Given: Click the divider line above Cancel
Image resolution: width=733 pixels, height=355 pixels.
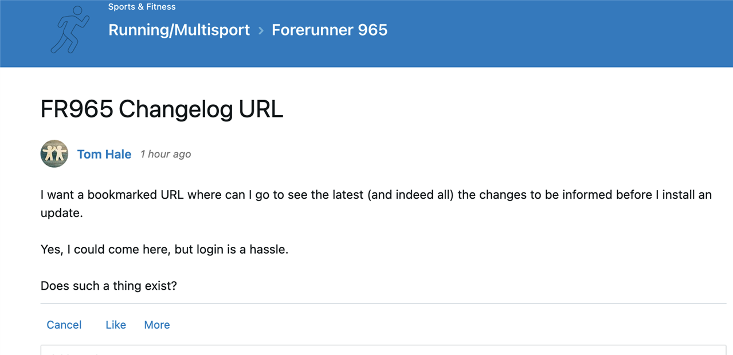Looking at the screenshot, I should point(383,303).
